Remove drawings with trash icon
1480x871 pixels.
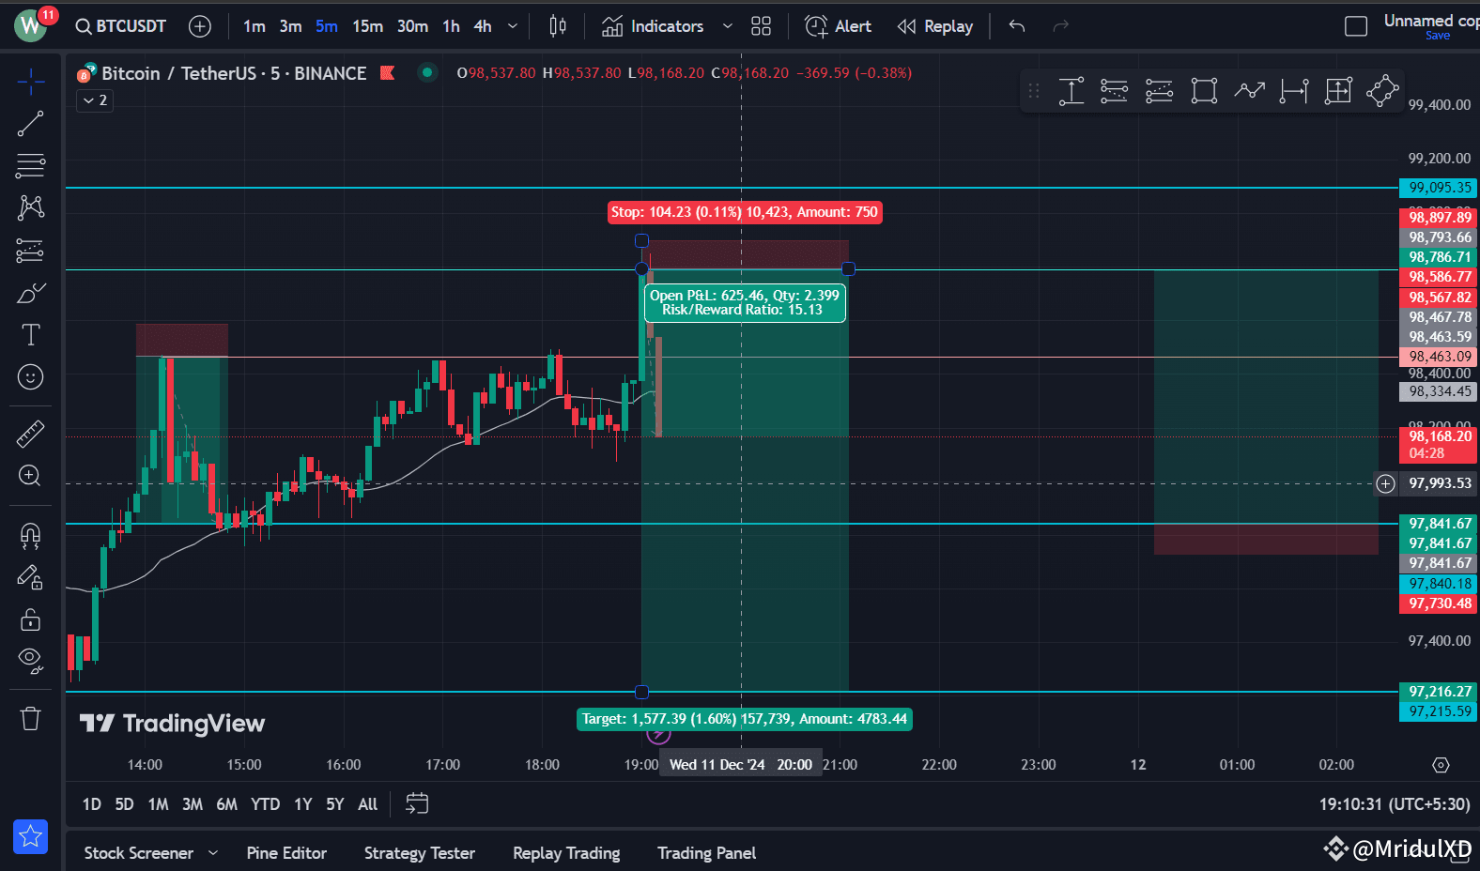coord(30,719)
